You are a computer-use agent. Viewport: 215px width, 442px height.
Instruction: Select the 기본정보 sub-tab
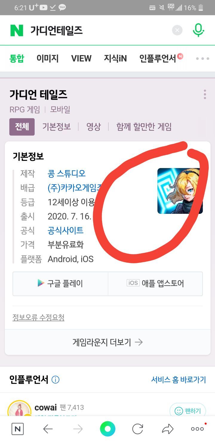(56, 127)
